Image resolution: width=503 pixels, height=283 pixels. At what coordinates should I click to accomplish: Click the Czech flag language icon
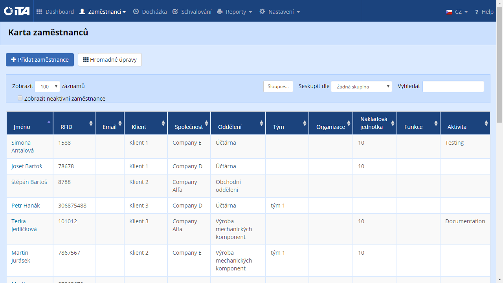(x=449, y=12)
